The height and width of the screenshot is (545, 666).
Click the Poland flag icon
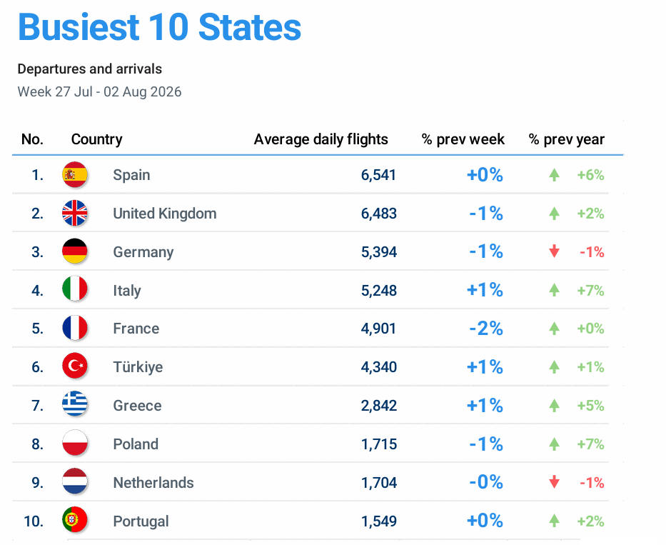pyautogui.click(x=75, y=443)
